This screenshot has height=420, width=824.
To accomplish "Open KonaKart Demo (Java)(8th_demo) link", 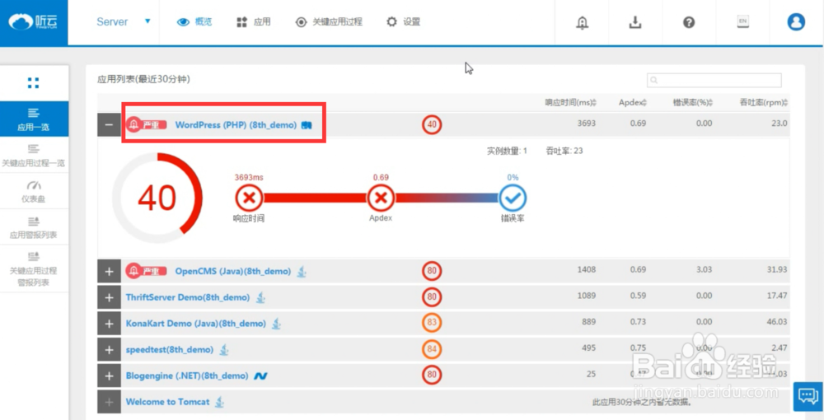I will click(x=195, y=324).
